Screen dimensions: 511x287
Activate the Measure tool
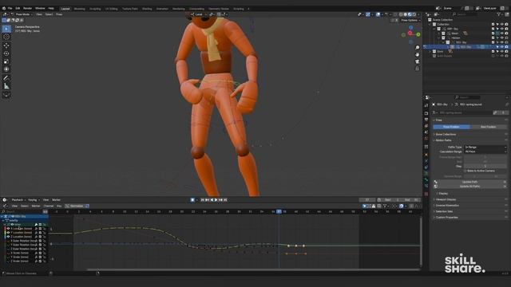[6, 86]
